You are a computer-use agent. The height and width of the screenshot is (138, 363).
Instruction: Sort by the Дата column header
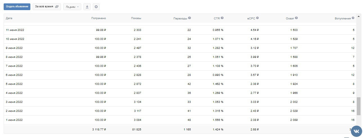tap(9, 18)
